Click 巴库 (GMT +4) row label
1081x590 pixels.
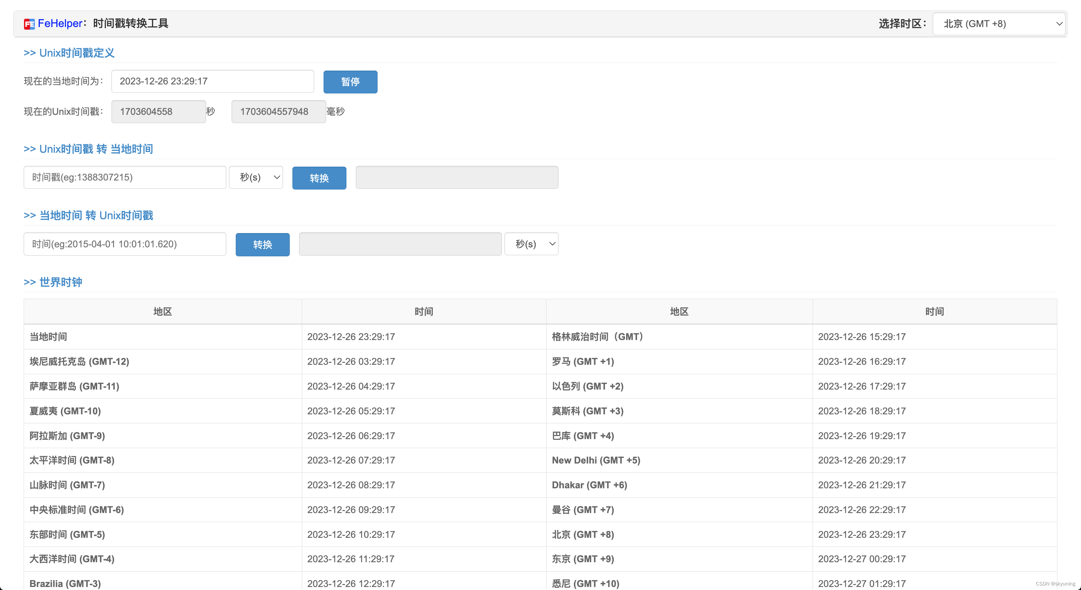coord(583,436)
